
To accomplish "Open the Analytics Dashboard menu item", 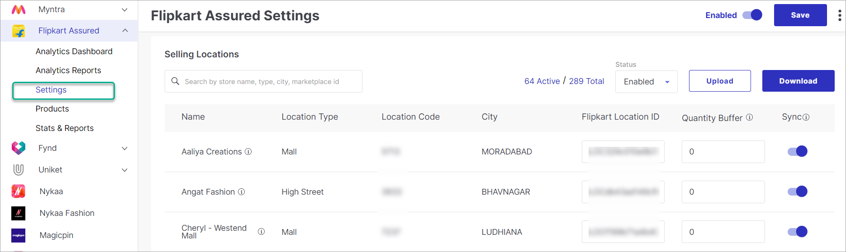I will pos(74,51).
